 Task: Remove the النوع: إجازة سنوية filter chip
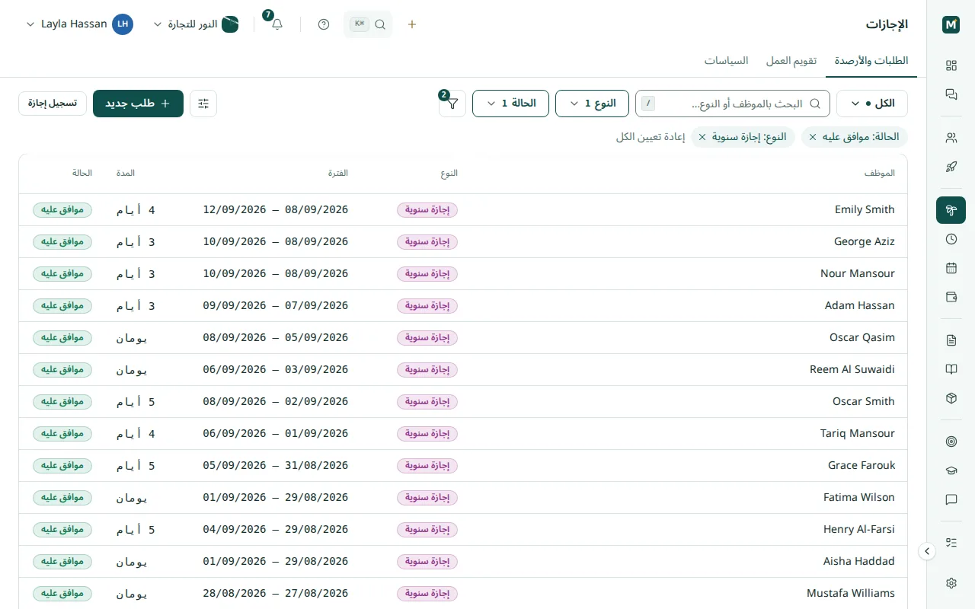click(x=702, y=137)
